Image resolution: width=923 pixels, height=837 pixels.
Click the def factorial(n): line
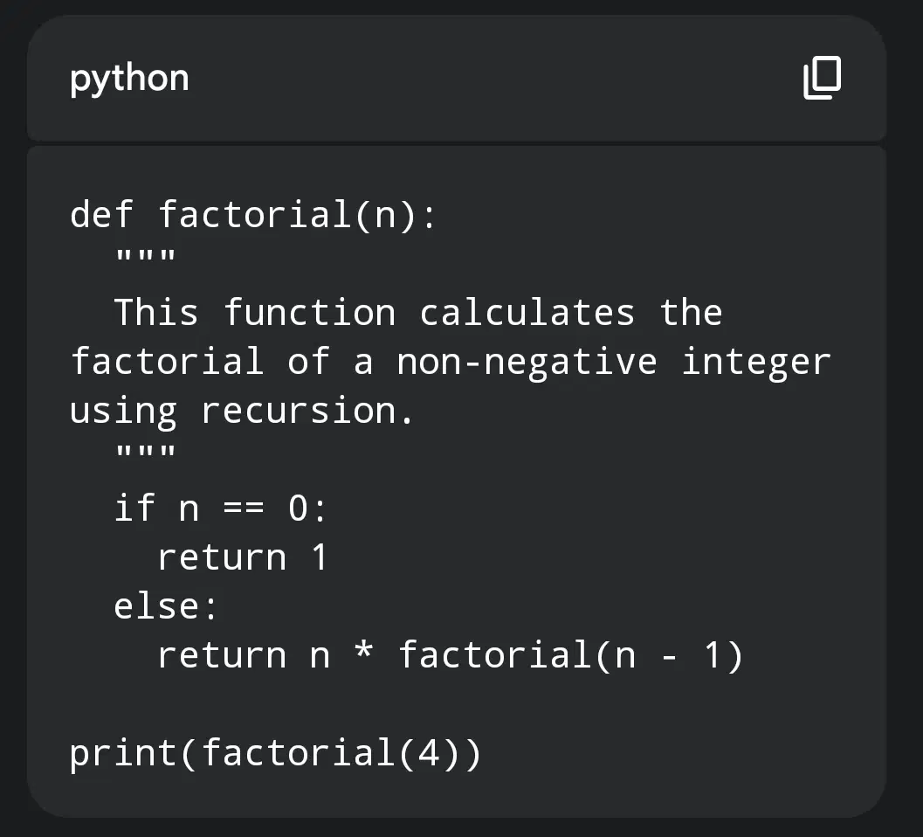click(x=253, y=214)
